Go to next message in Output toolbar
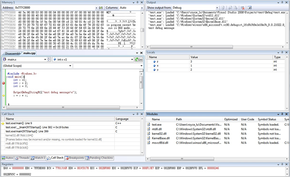 (236, 8)
